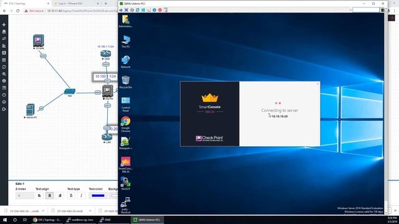399x224 pixels.
Task: Click the blue info toolbar icon in QEMU viewer
Action: (154, 10)
